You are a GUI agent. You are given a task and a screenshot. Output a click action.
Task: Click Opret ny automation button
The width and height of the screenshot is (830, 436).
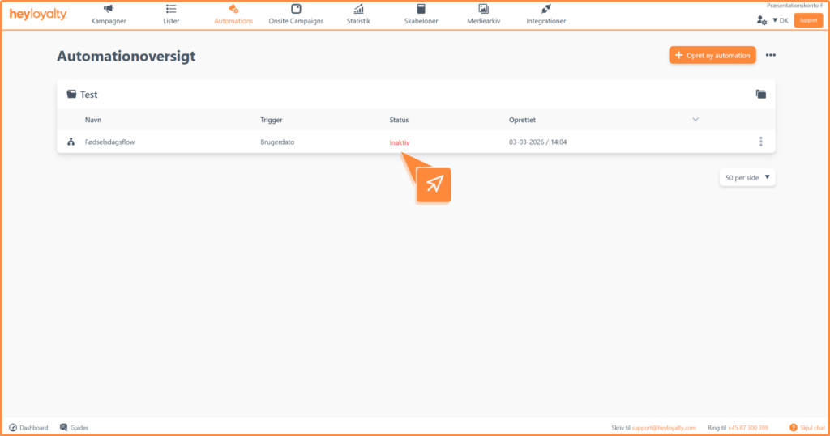coord(712,55)
